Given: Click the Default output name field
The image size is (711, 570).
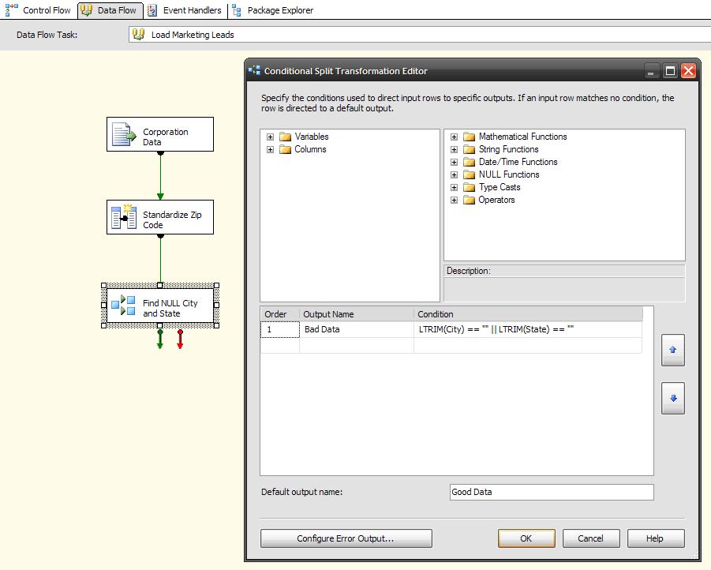Looking at the screenshot, I should tap(552, 492).
